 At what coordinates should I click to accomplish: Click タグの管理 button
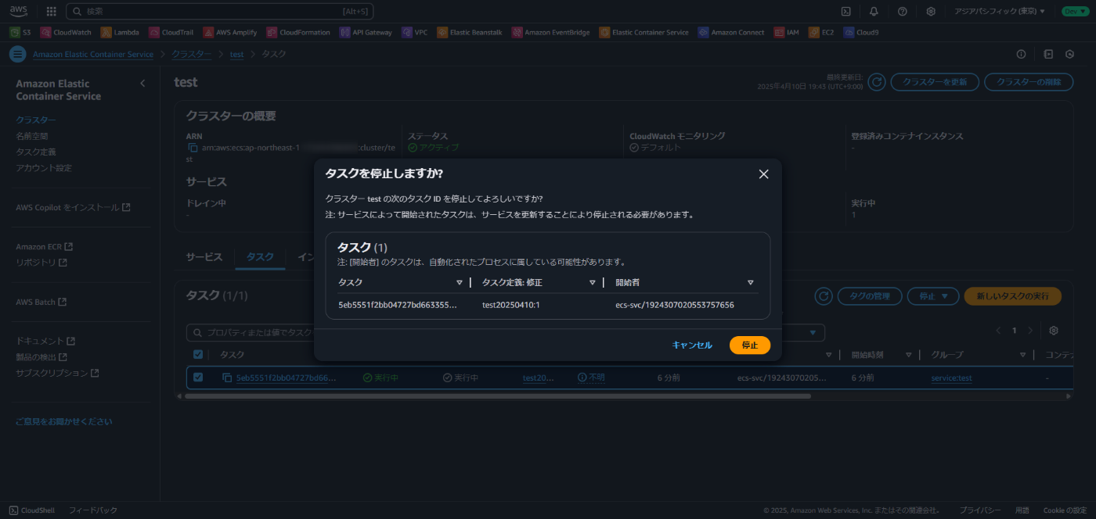click(x=869, y=296)
